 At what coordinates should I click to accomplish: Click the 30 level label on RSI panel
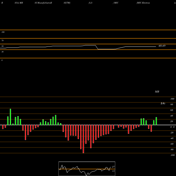click(2, 52)
